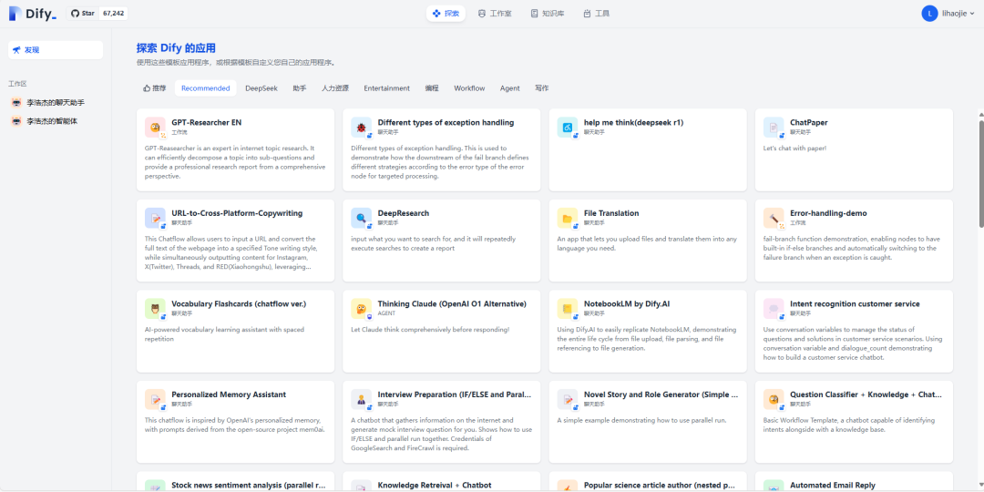Open Thinking Claude (OpenAI O1 Alternative) title
Viewport: 984px width, 492px height.
pos(452,303)
